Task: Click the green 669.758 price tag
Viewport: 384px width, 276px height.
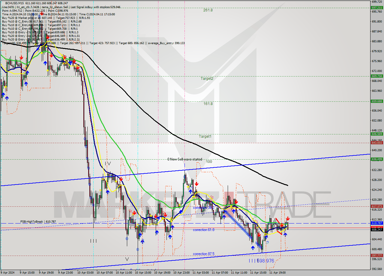Action: (x=377, y=76)
